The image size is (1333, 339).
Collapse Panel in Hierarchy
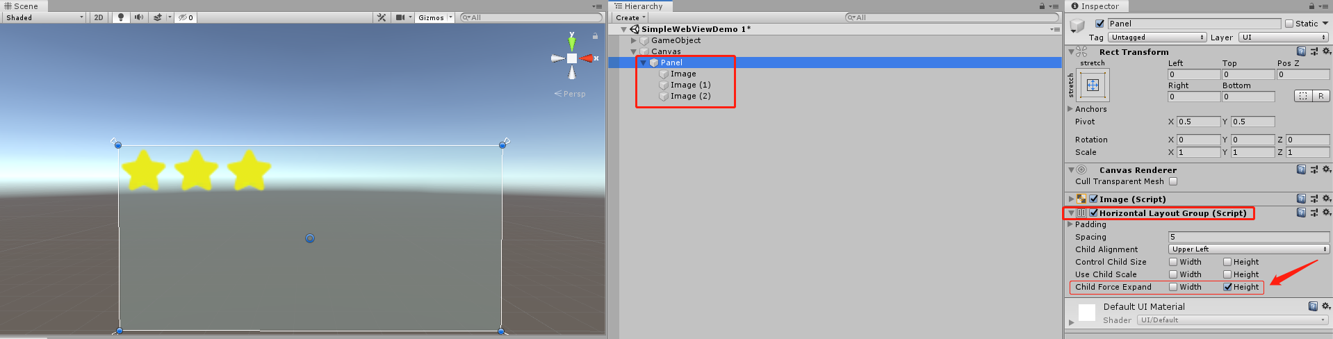(644, 63)
